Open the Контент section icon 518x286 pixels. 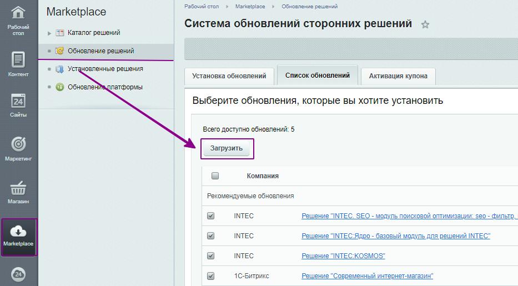(x=18, y=59)
